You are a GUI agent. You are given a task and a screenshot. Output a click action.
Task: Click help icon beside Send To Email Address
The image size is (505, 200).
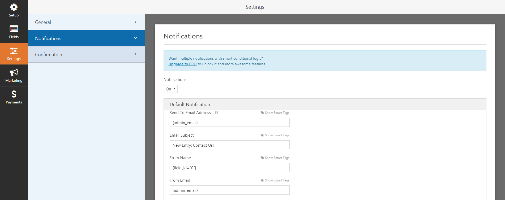click(216, 113)
